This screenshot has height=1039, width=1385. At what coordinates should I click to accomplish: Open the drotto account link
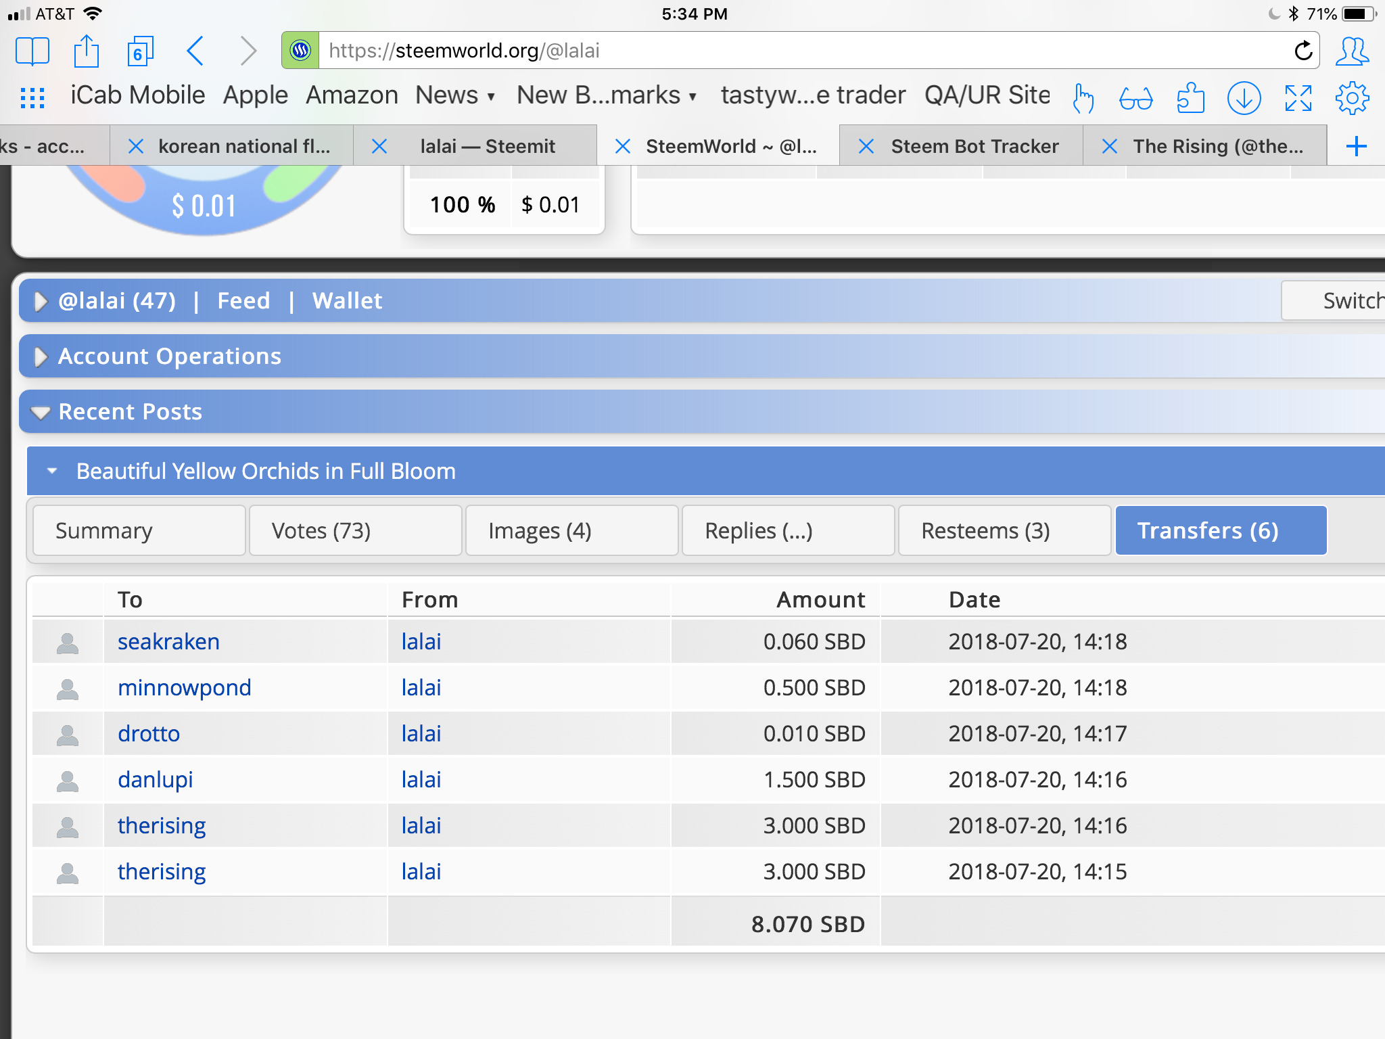tap(149, 733)
